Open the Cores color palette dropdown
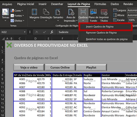Viewport: 137px width, 117px height. pyautogui.click(x=17, y=10)
